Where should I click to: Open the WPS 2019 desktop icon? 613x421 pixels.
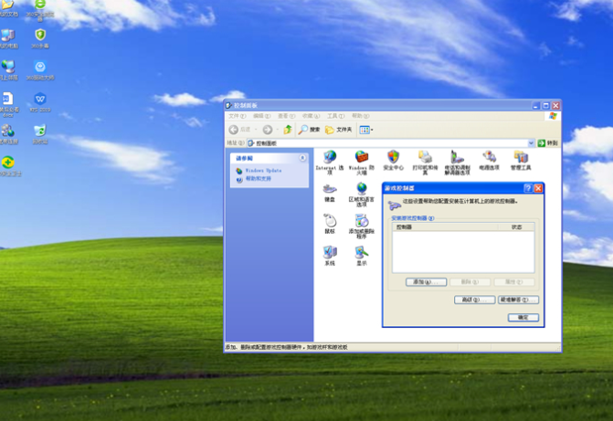pyautogui.click(x=40, y=102)
